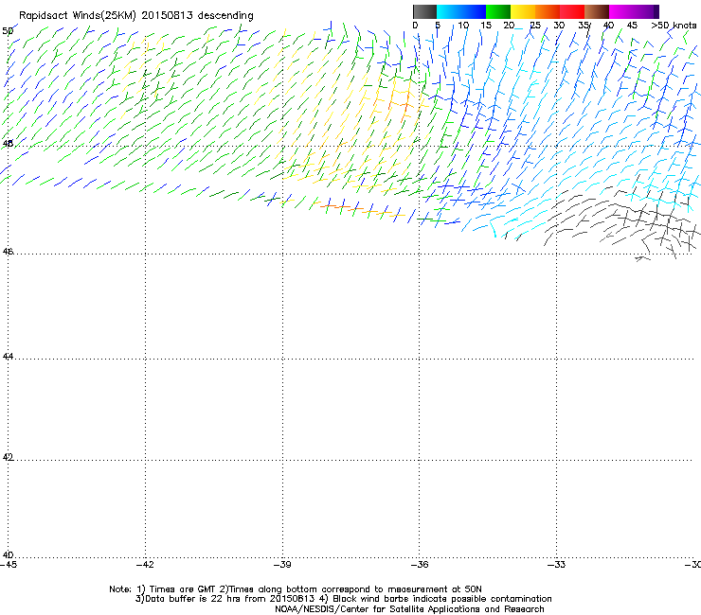701x615 pixels.
Task: Select the latitude axis label '50'
Action: (x=8, y=31)
